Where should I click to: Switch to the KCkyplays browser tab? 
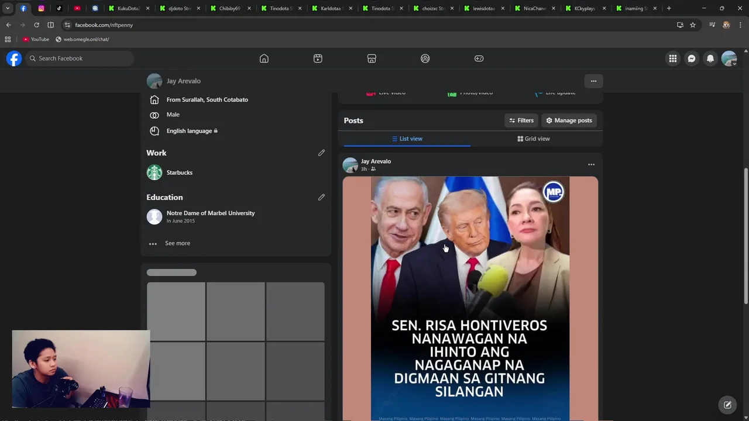pyautogui.click(x=584, y=8)
